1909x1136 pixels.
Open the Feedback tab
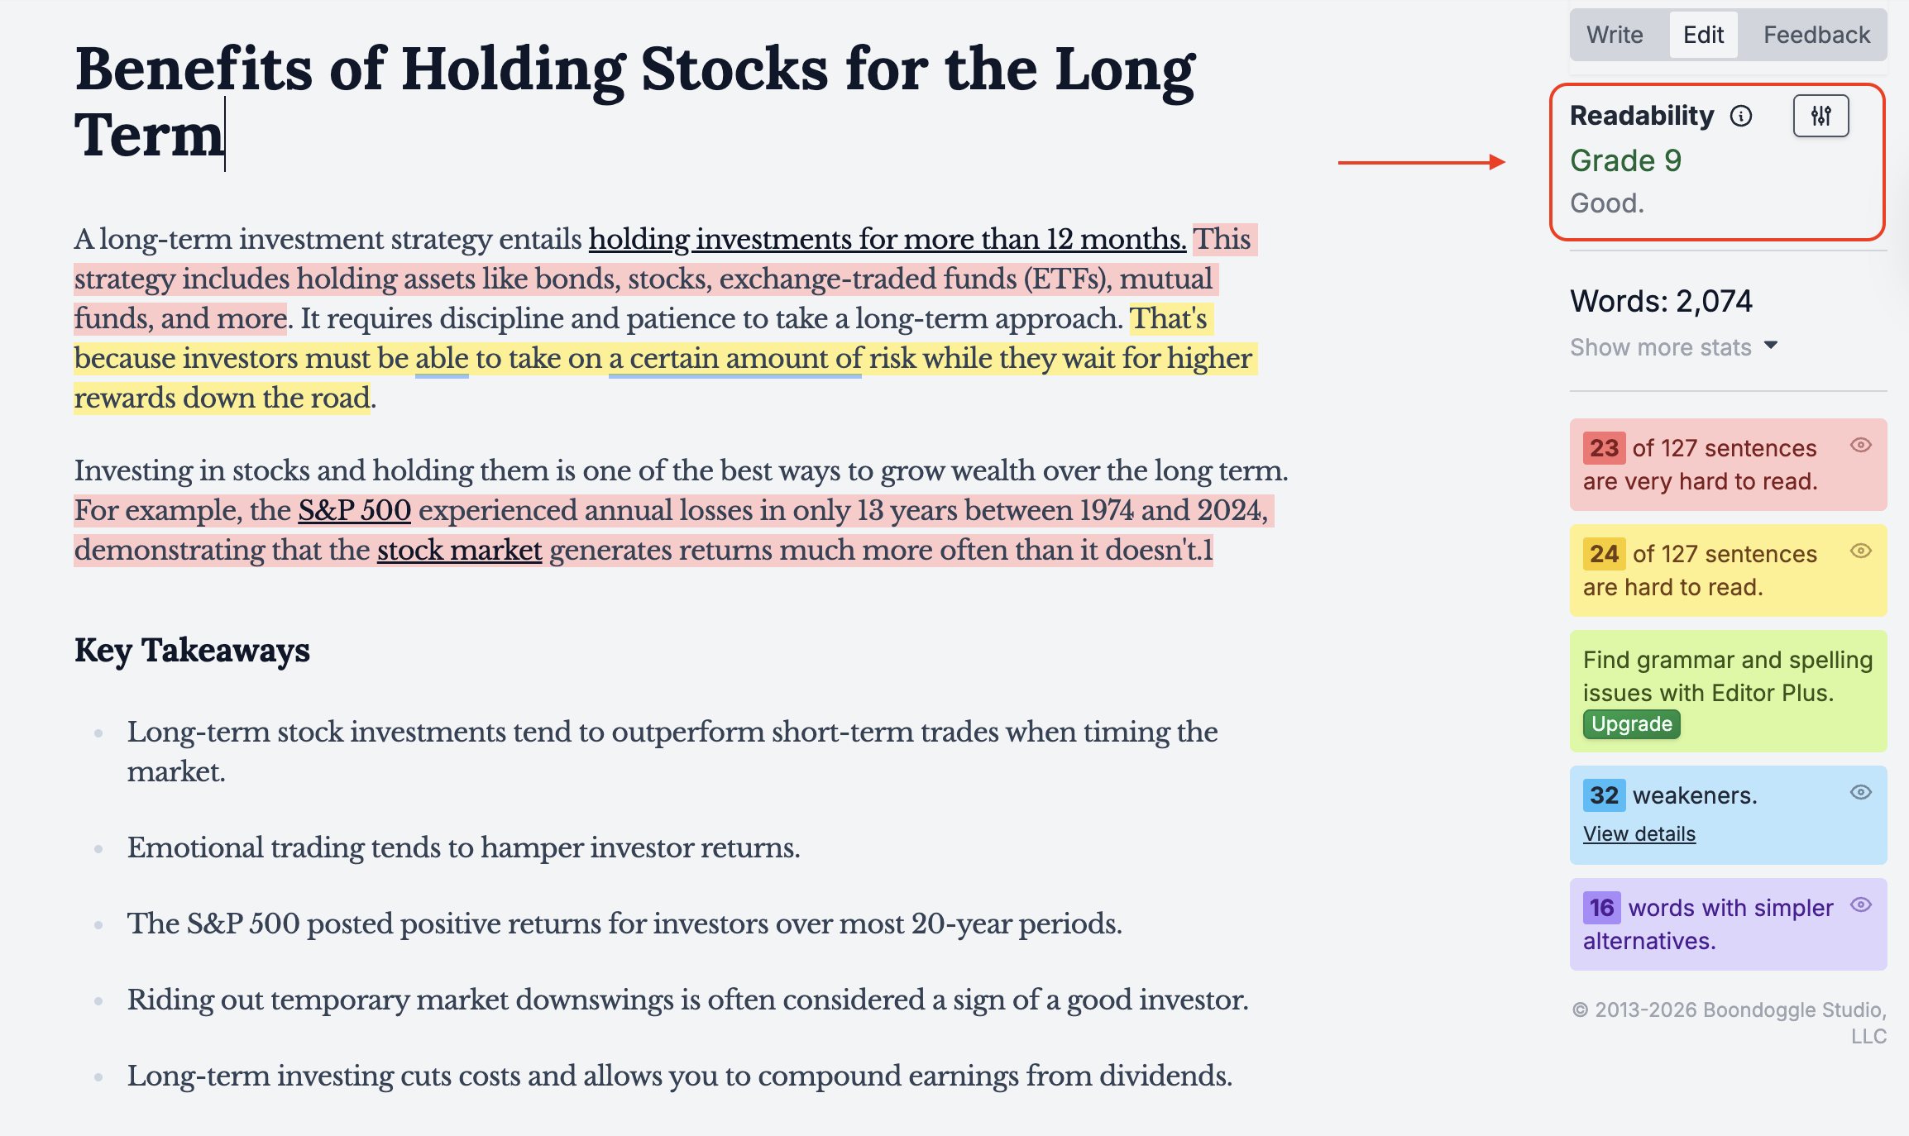[1816, 35]
